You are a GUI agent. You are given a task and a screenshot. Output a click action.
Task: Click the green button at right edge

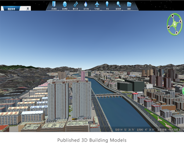pyautogui.click(x=183, y=91)
